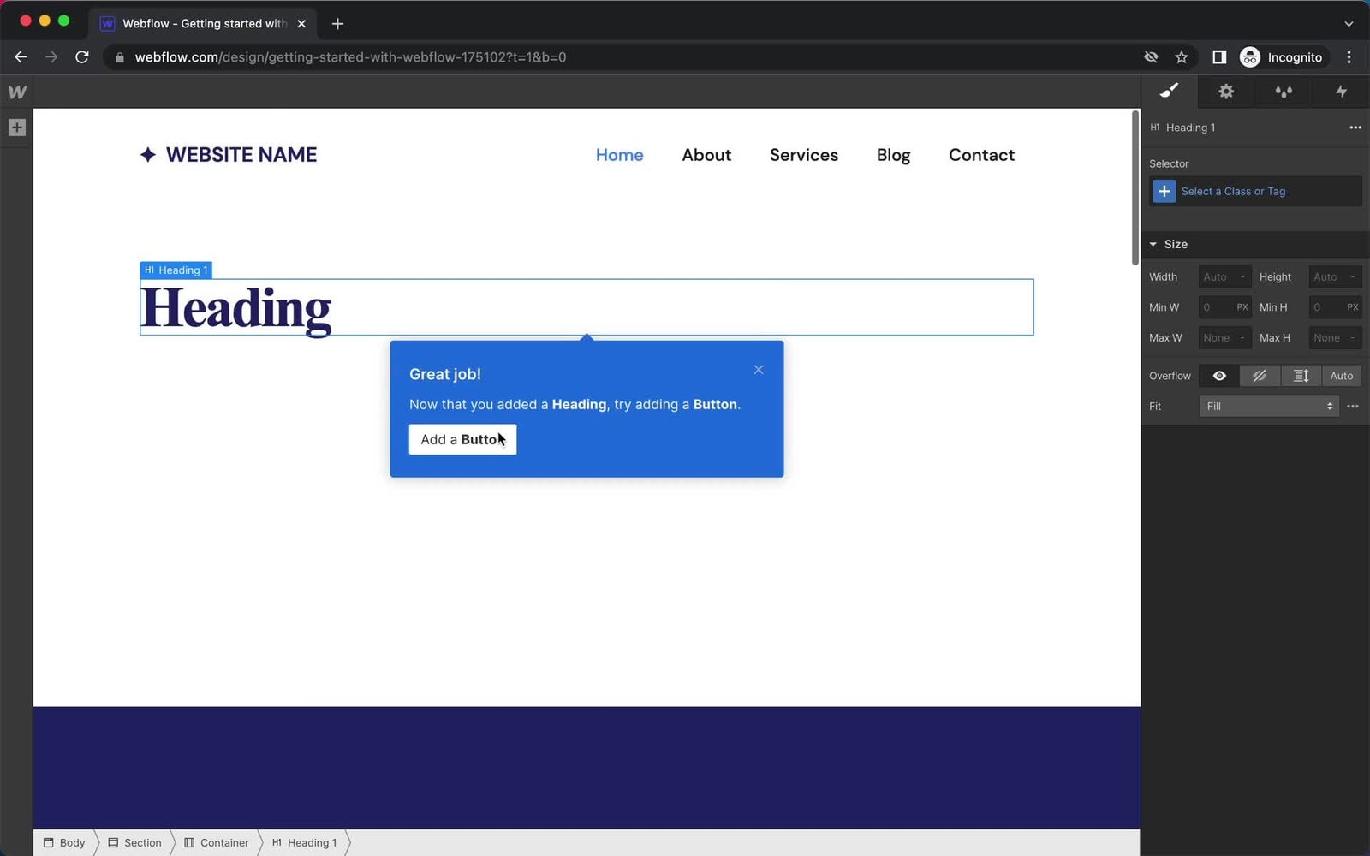Open the Style Manager droplets panel

click(x=1284, y=92)
